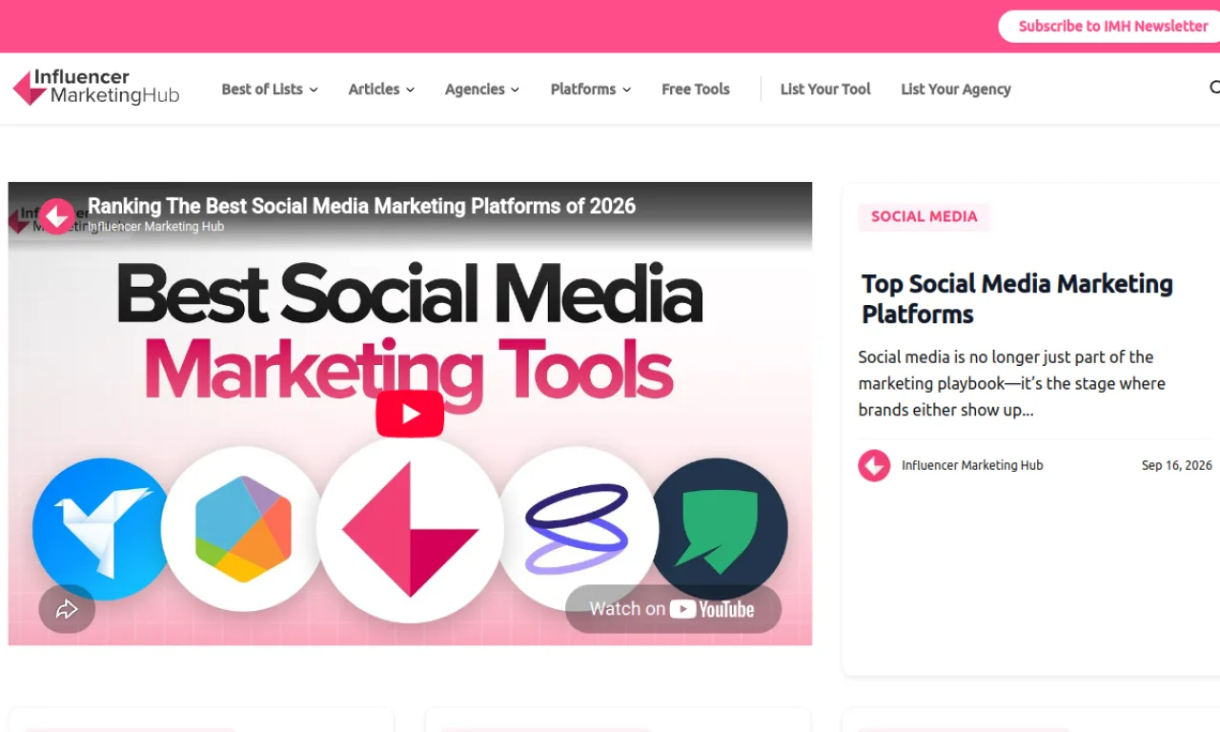Open the Free Tools page
This screenshot has height=732, width=1220.
696,89
